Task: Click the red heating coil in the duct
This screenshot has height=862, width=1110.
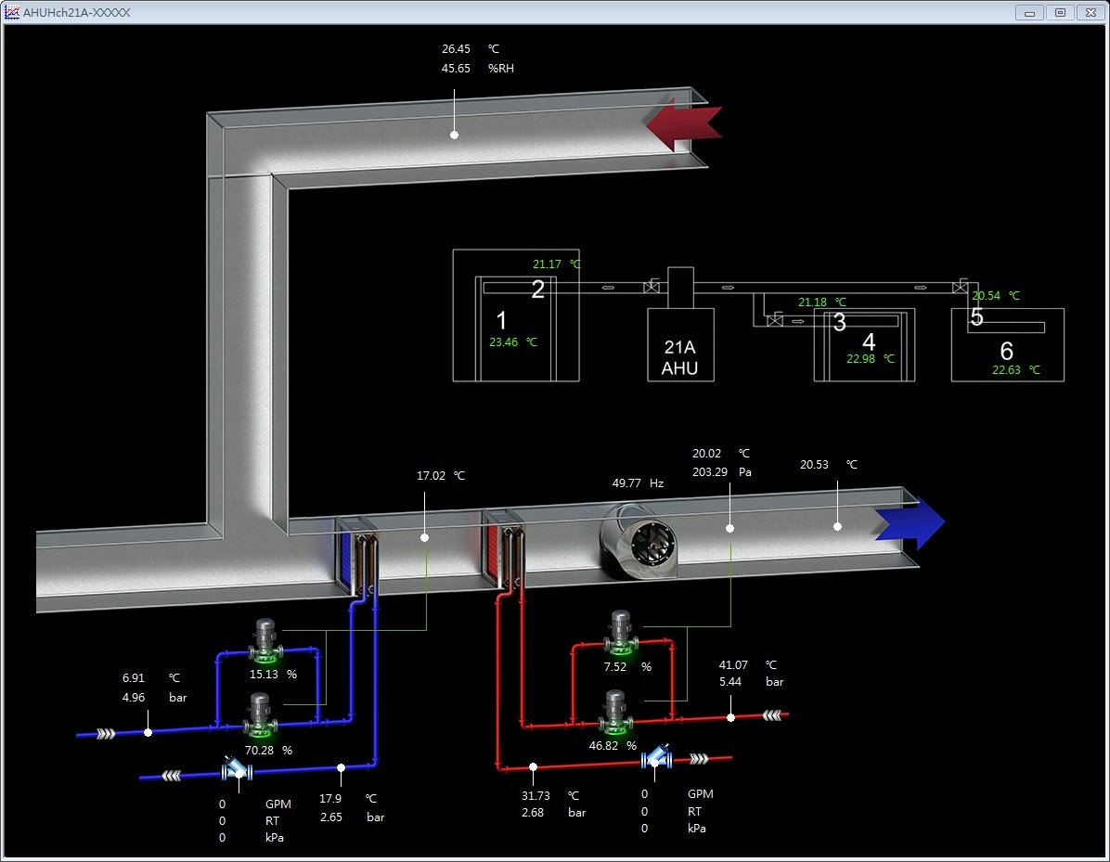Action: 502,548
